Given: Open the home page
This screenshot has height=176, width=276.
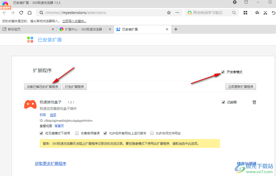Looking at the screenshot, I should click(30, 13).
